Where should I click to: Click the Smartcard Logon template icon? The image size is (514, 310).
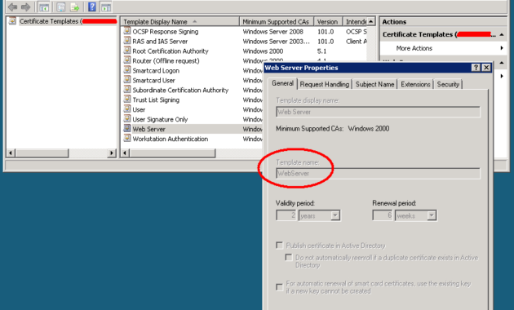click(x=126, y=70)
